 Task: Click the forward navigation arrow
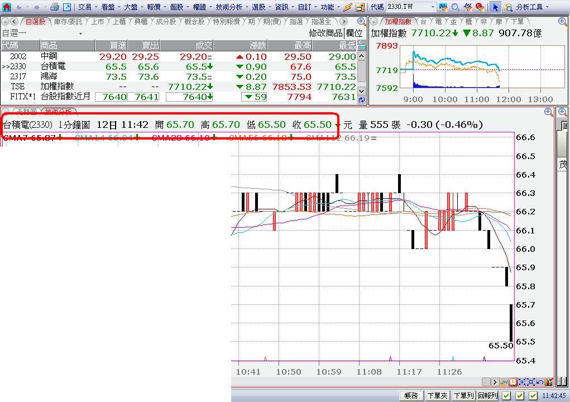pyautogui.click(x=37, y=7)
